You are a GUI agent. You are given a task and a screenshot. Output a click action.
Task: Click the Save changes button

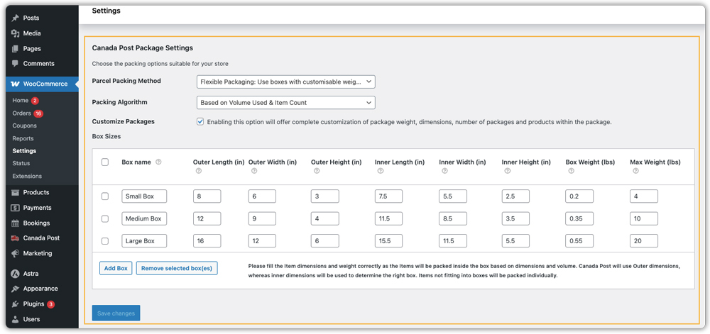click(x=116, y=313)
